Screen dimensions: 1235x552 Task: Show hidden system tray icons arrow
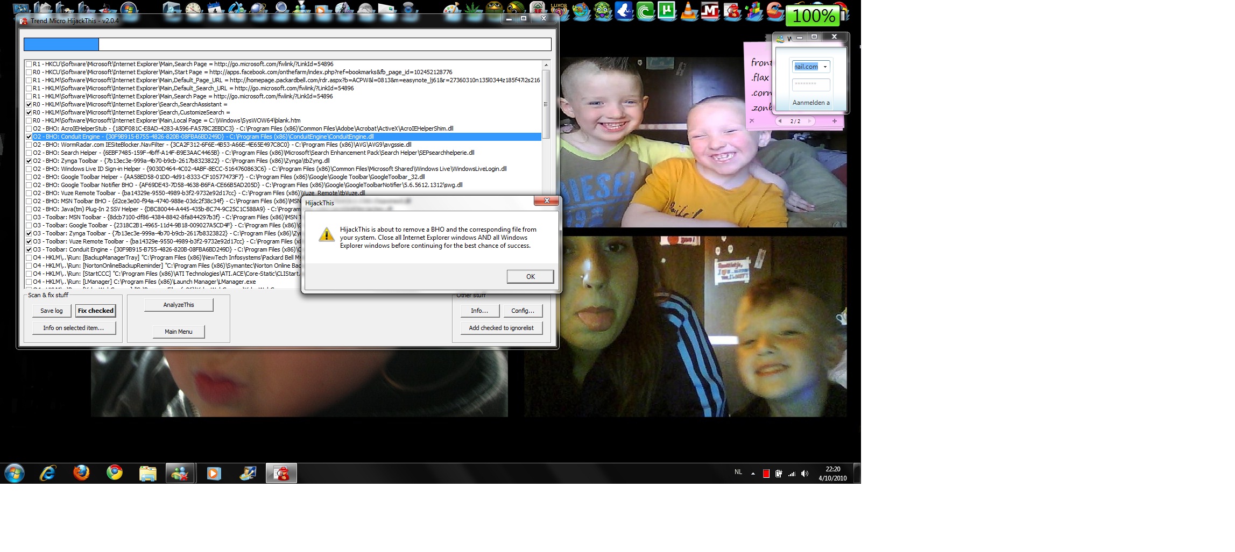coord(753,474)
